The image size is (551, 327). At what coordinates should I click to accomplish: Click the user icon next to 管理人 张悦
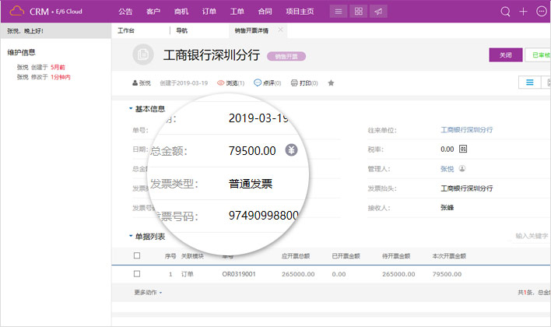[x=462, y=168]
